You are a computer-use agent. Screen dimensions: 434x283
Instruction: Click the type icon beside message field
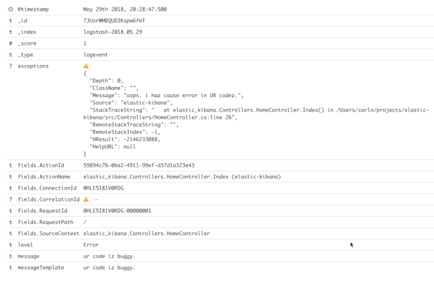click(x=11, y=256)
